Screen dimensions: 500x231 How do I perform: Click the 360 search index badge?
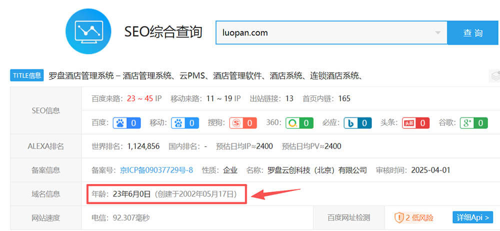click(x=299, y=123)
